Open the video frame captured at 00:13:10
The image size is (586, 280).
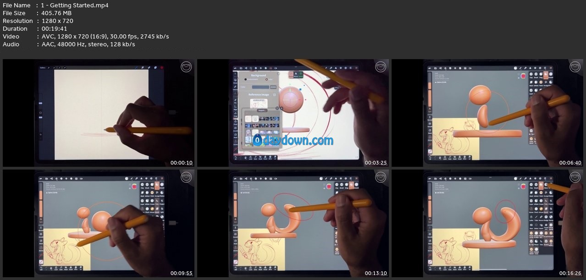pyautogui.click(x=293, y=224)
